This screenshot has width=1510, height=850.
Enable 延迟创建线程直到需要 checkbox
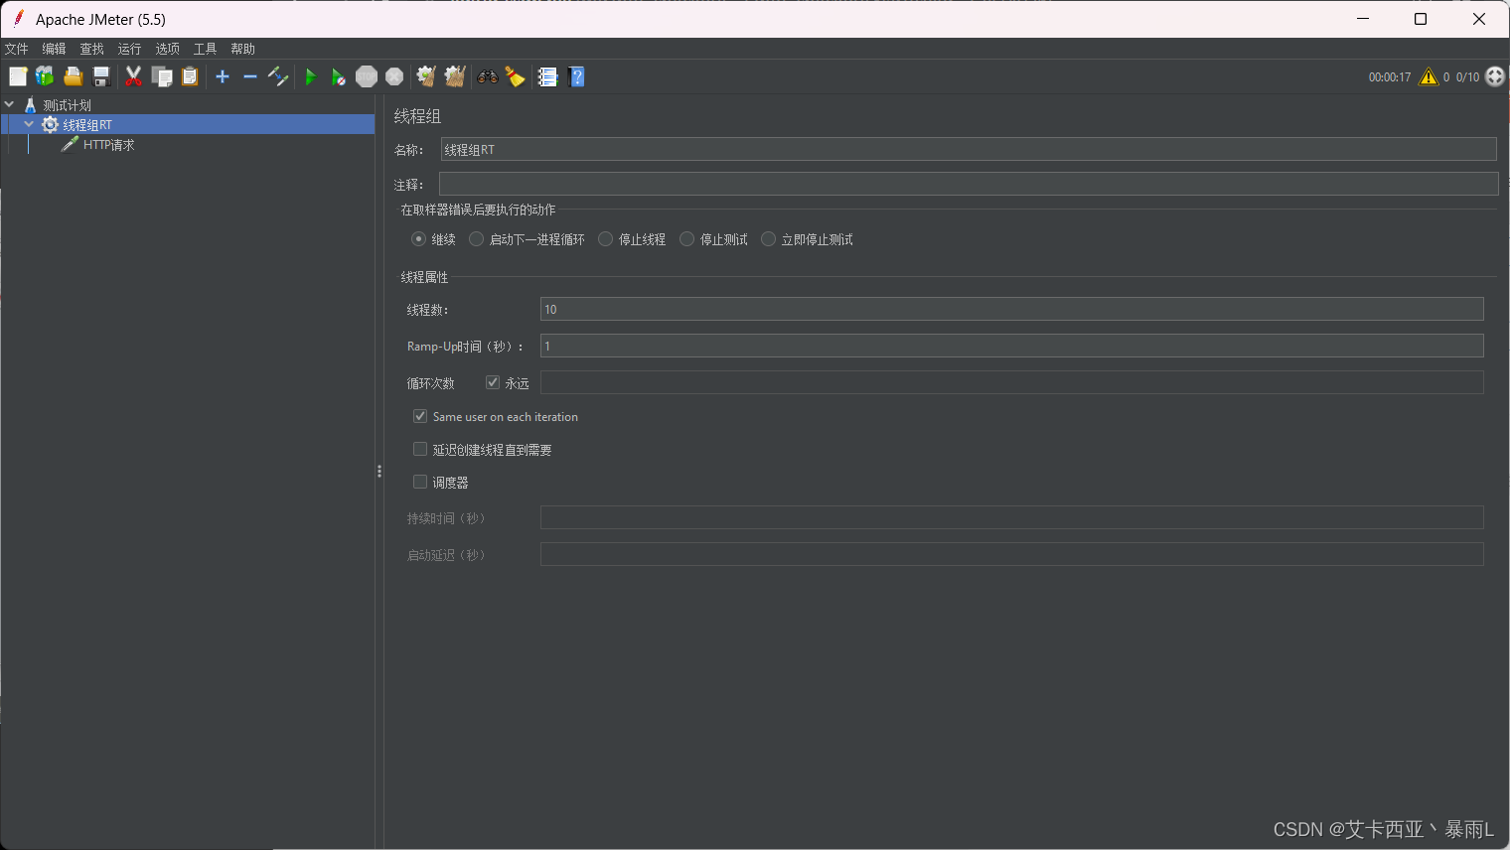(x=420, y=449)
